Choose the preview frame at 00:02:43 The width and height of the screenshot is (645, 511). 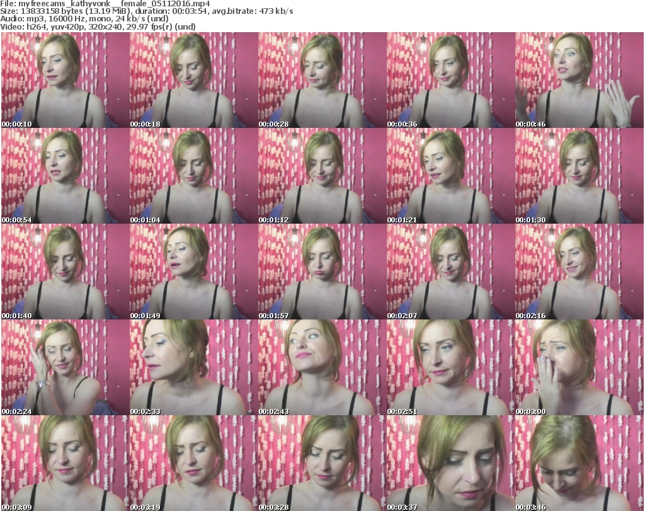click(x=322, y=367)
